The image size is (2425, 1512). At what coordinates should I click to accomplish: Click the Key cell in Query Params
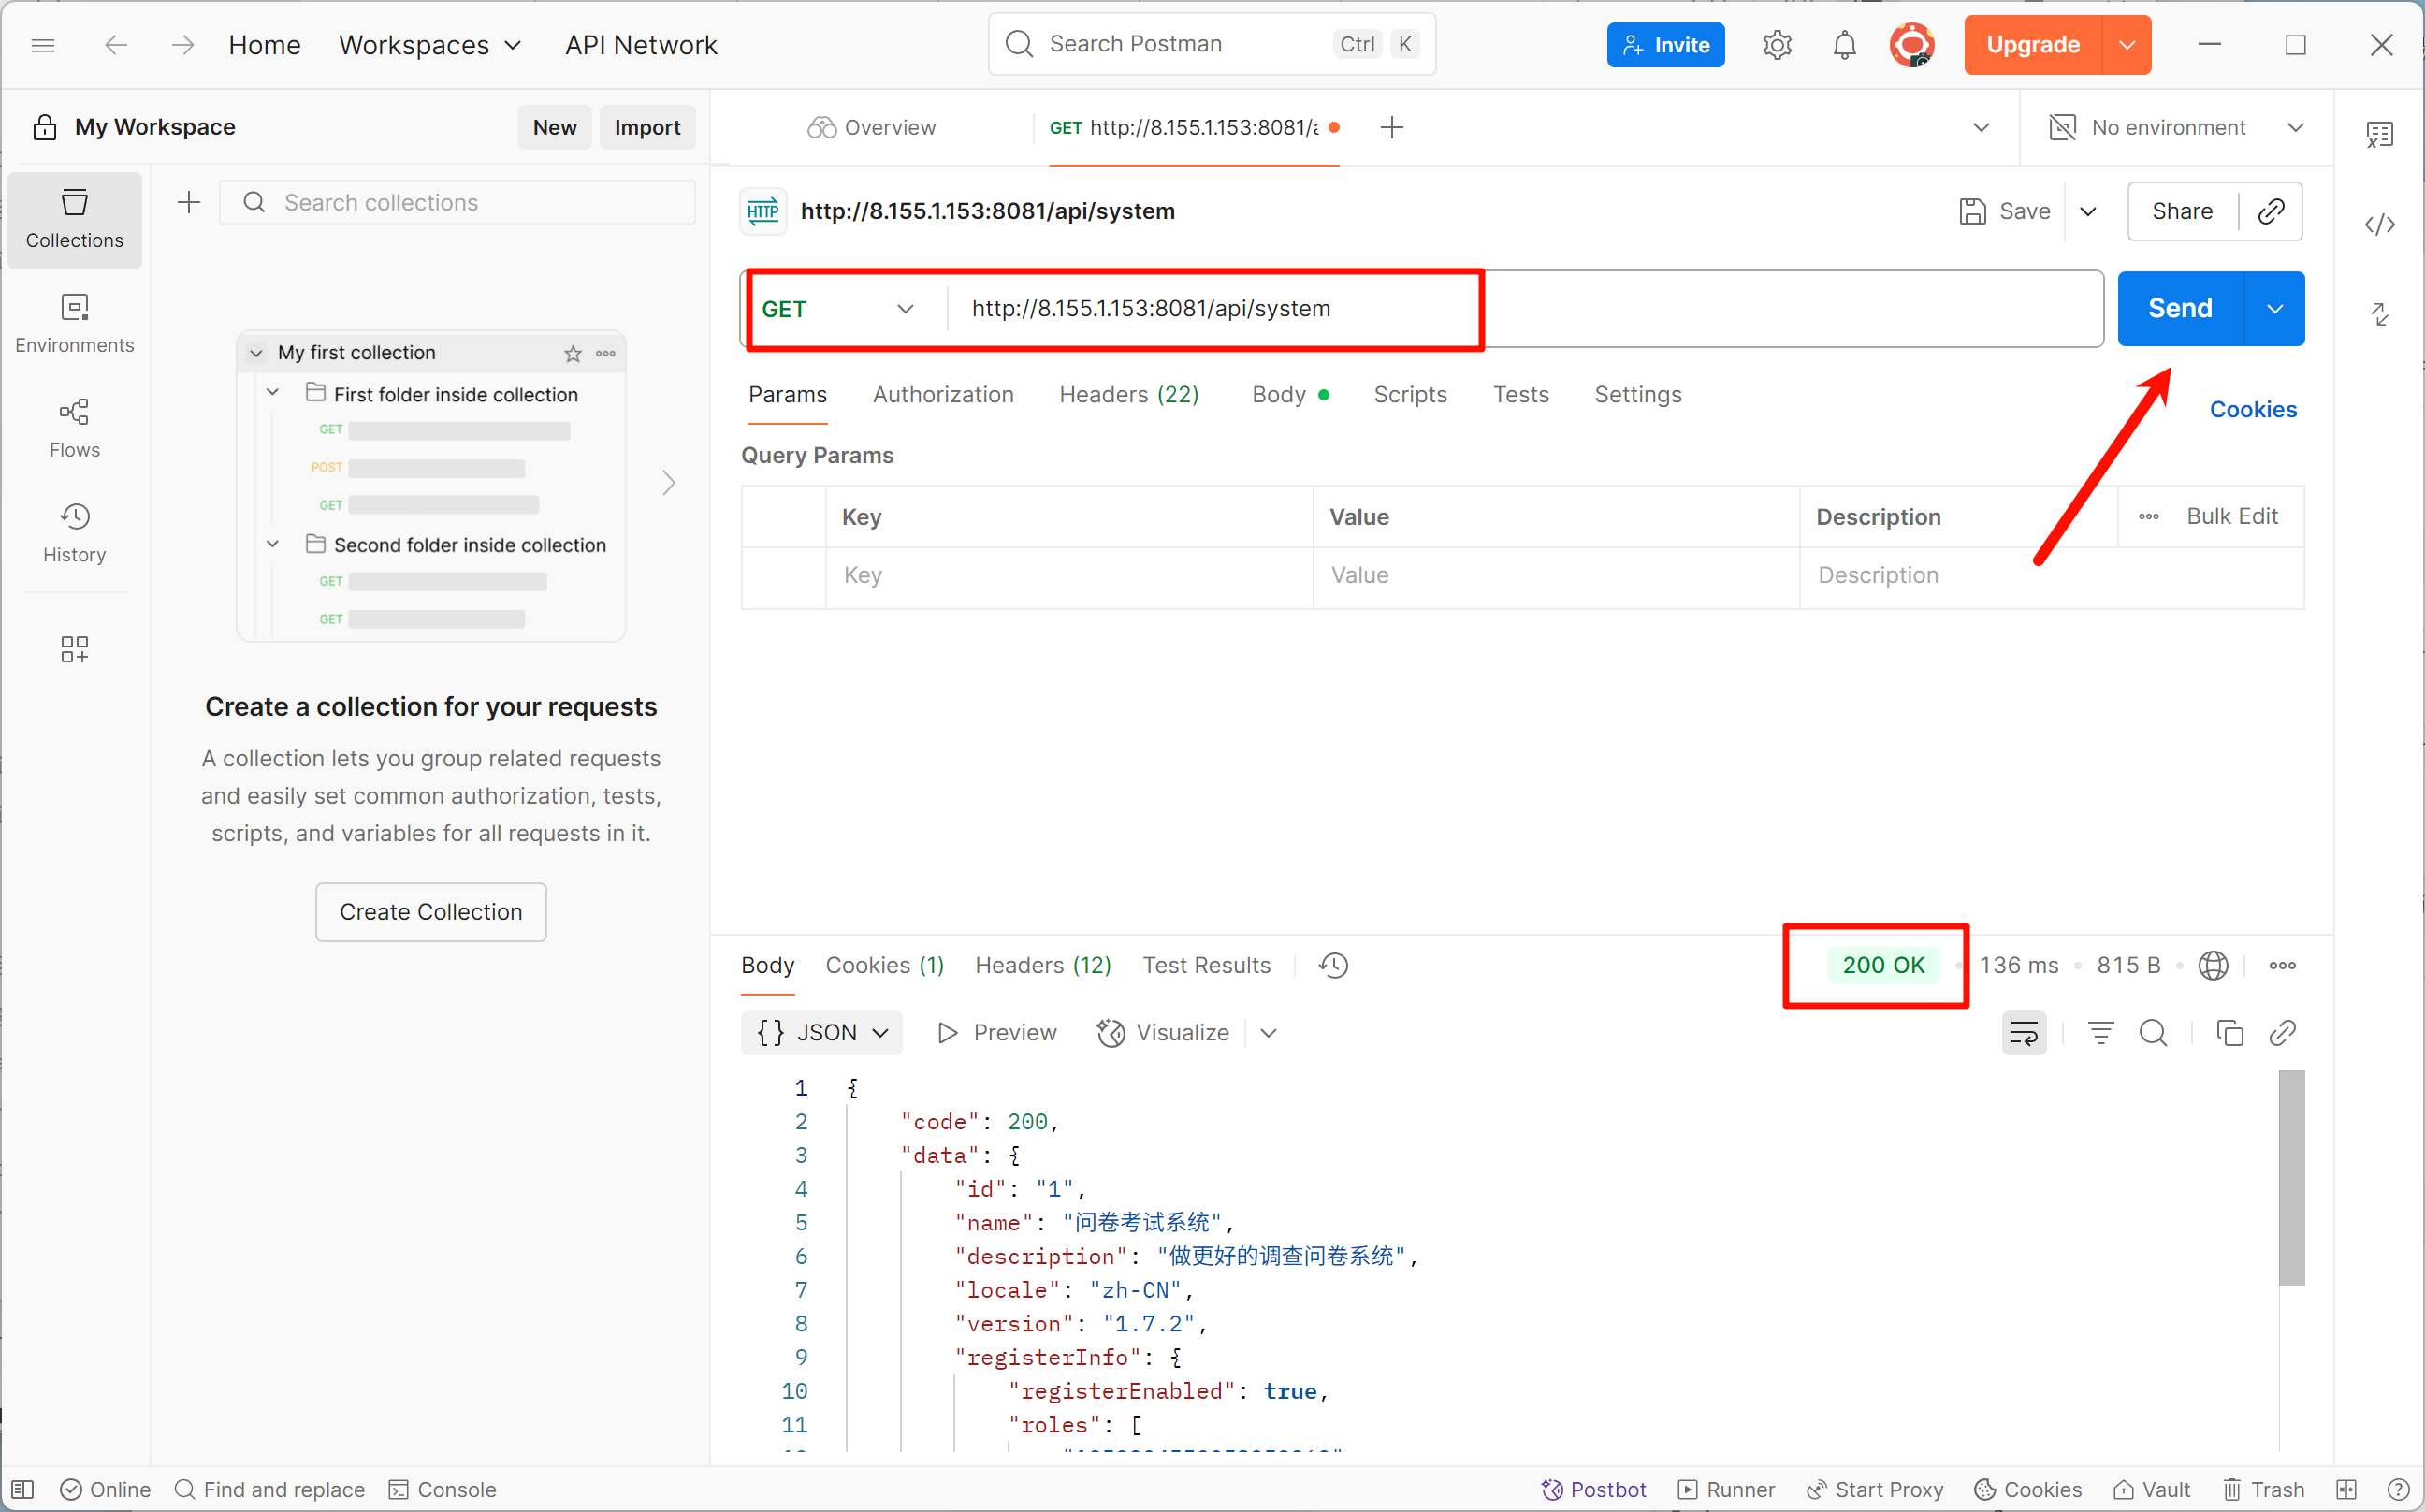(x=1068, y=576)
